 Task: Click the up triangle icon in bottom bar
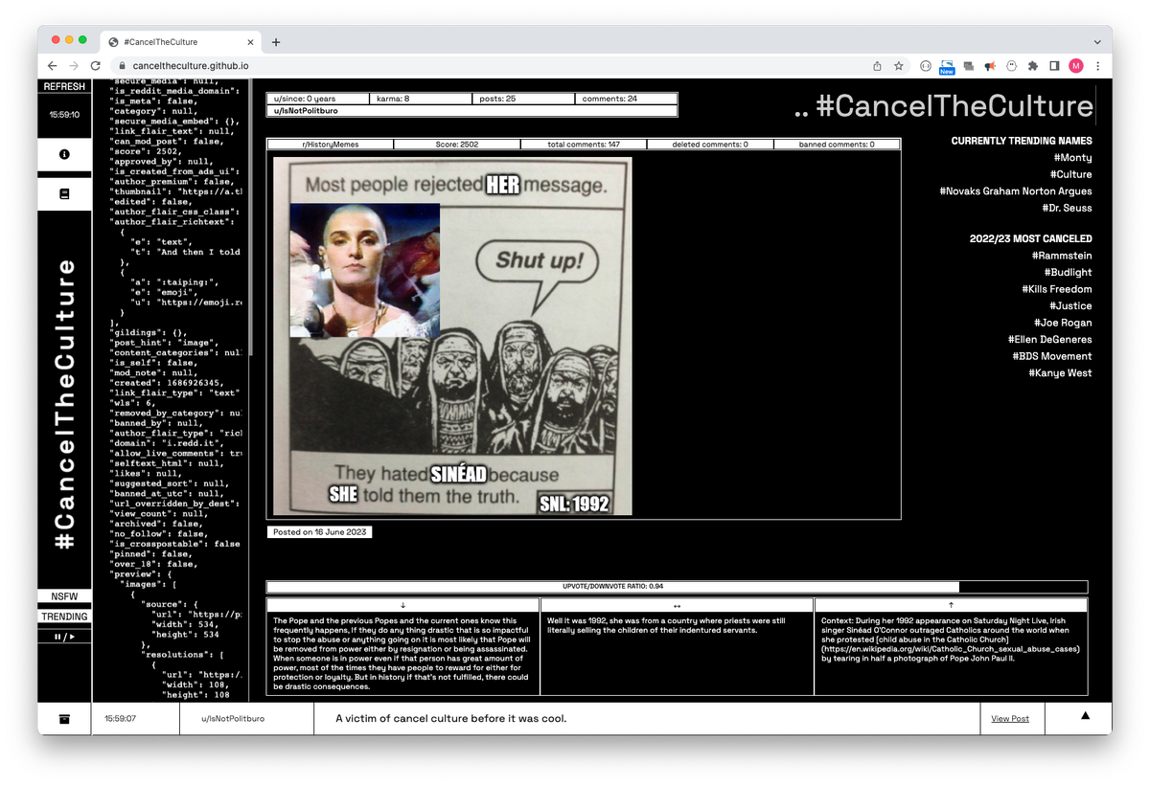[x=1086, y=716]
